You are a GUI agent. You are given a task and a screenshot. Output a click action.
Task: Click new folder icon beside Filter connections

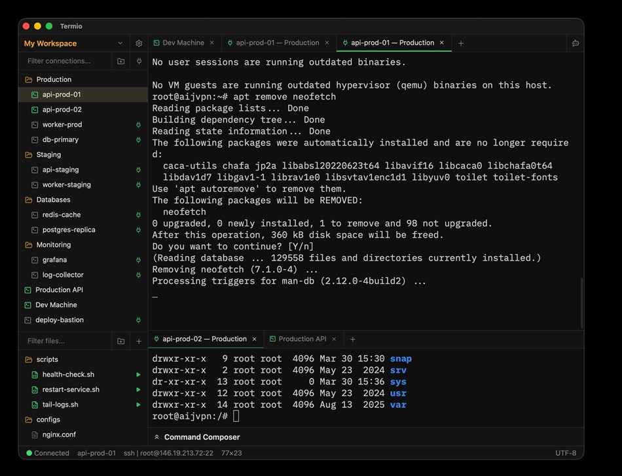point(121,61)
